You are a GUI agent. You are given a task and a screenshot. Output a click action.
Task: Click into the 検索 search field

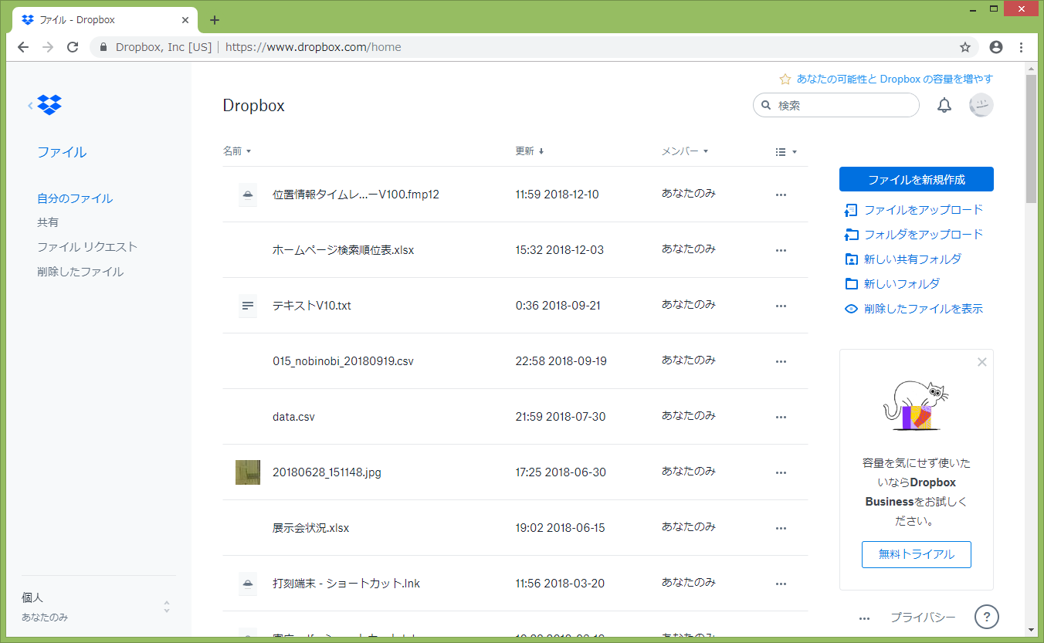tap(836, 105)
